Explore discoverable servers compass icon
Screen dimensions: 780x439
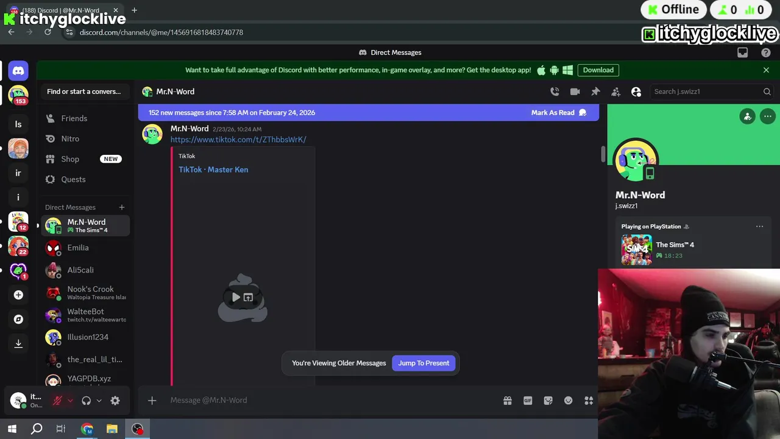point(18,319)
